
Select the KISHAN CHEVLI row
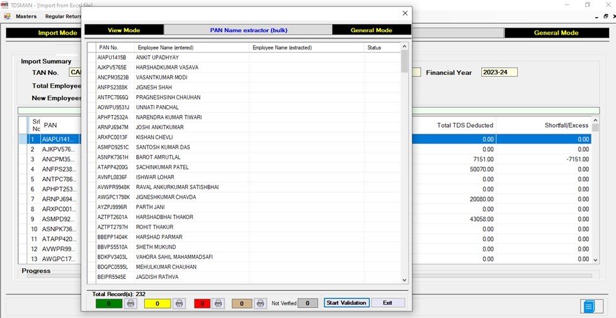click(x=244, y=137)
